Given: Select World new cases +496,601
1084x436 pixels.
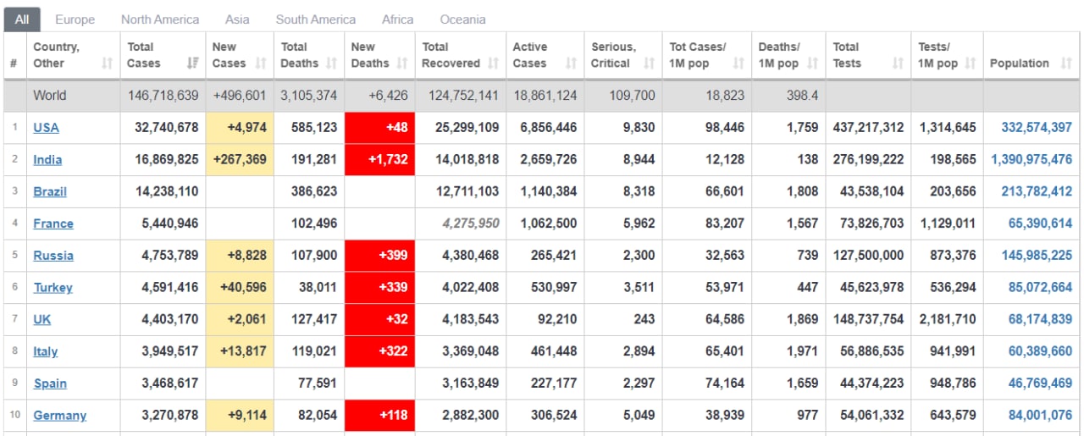Looking at the screenshot, I should [x=240, y=96].
